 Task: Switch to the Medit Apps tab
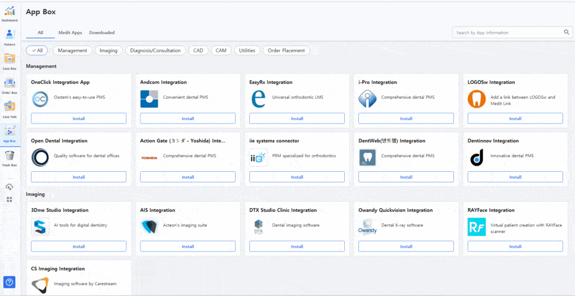(70, 33)
